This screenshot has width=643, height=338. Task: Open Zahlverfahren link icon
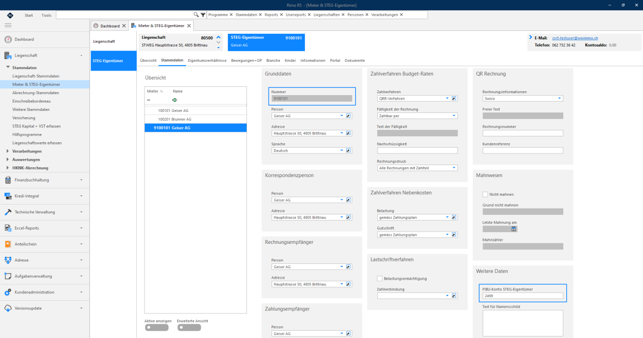tap(454, 98)
